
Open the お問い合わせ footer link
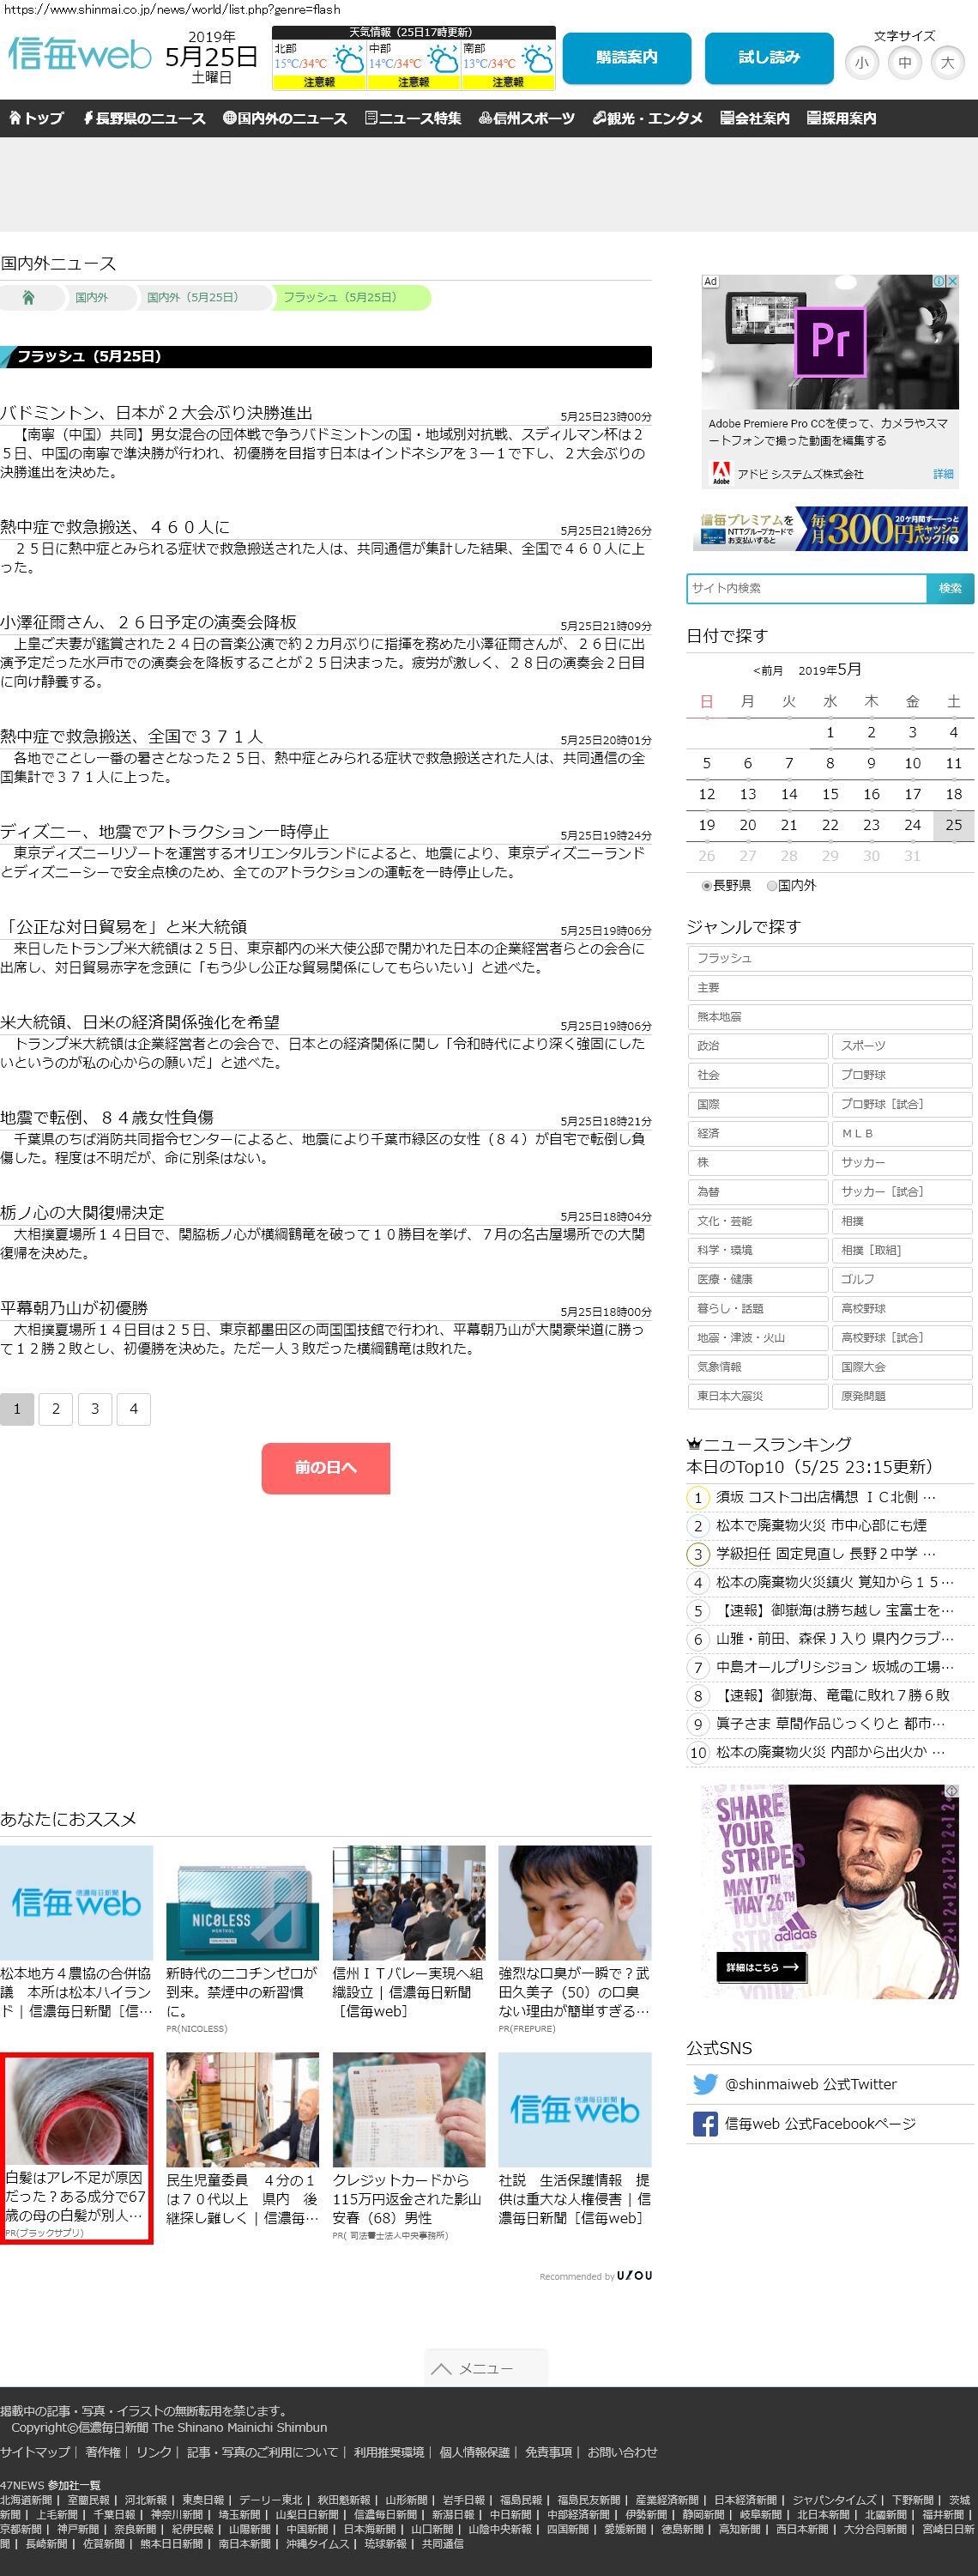[x=622, y=2452]
